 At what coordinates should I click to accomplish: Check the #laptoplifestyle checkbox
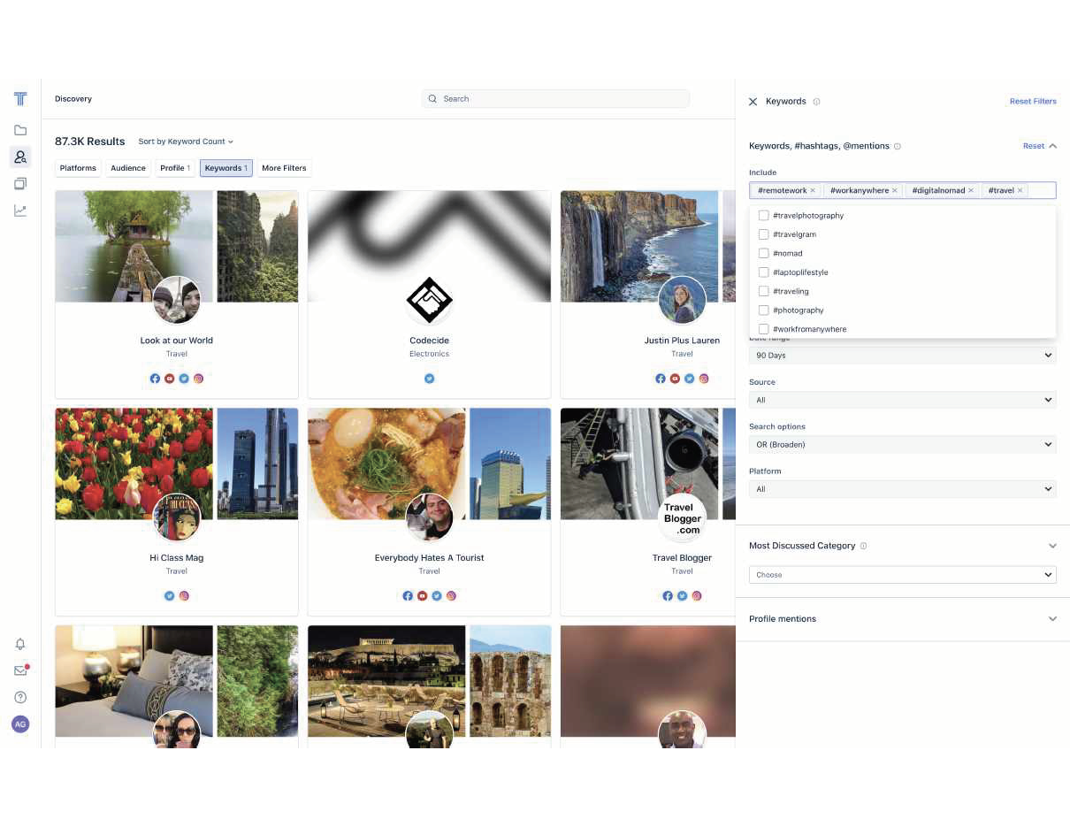tap(764, 272)
